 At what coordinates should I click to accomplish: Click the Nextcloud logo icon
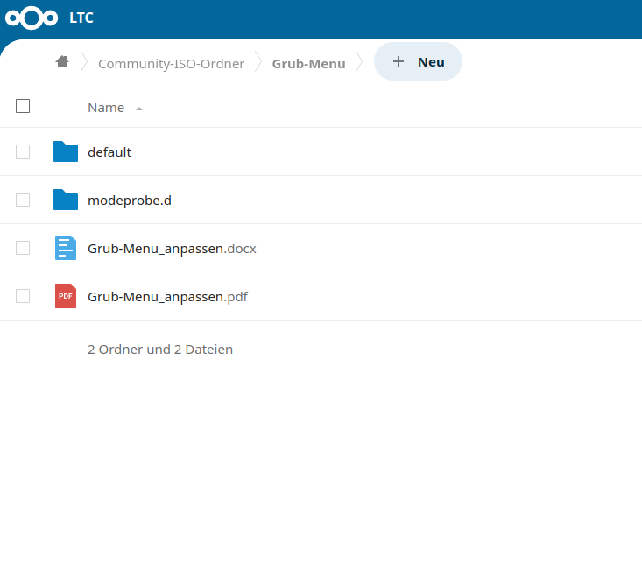click(32, 18)
